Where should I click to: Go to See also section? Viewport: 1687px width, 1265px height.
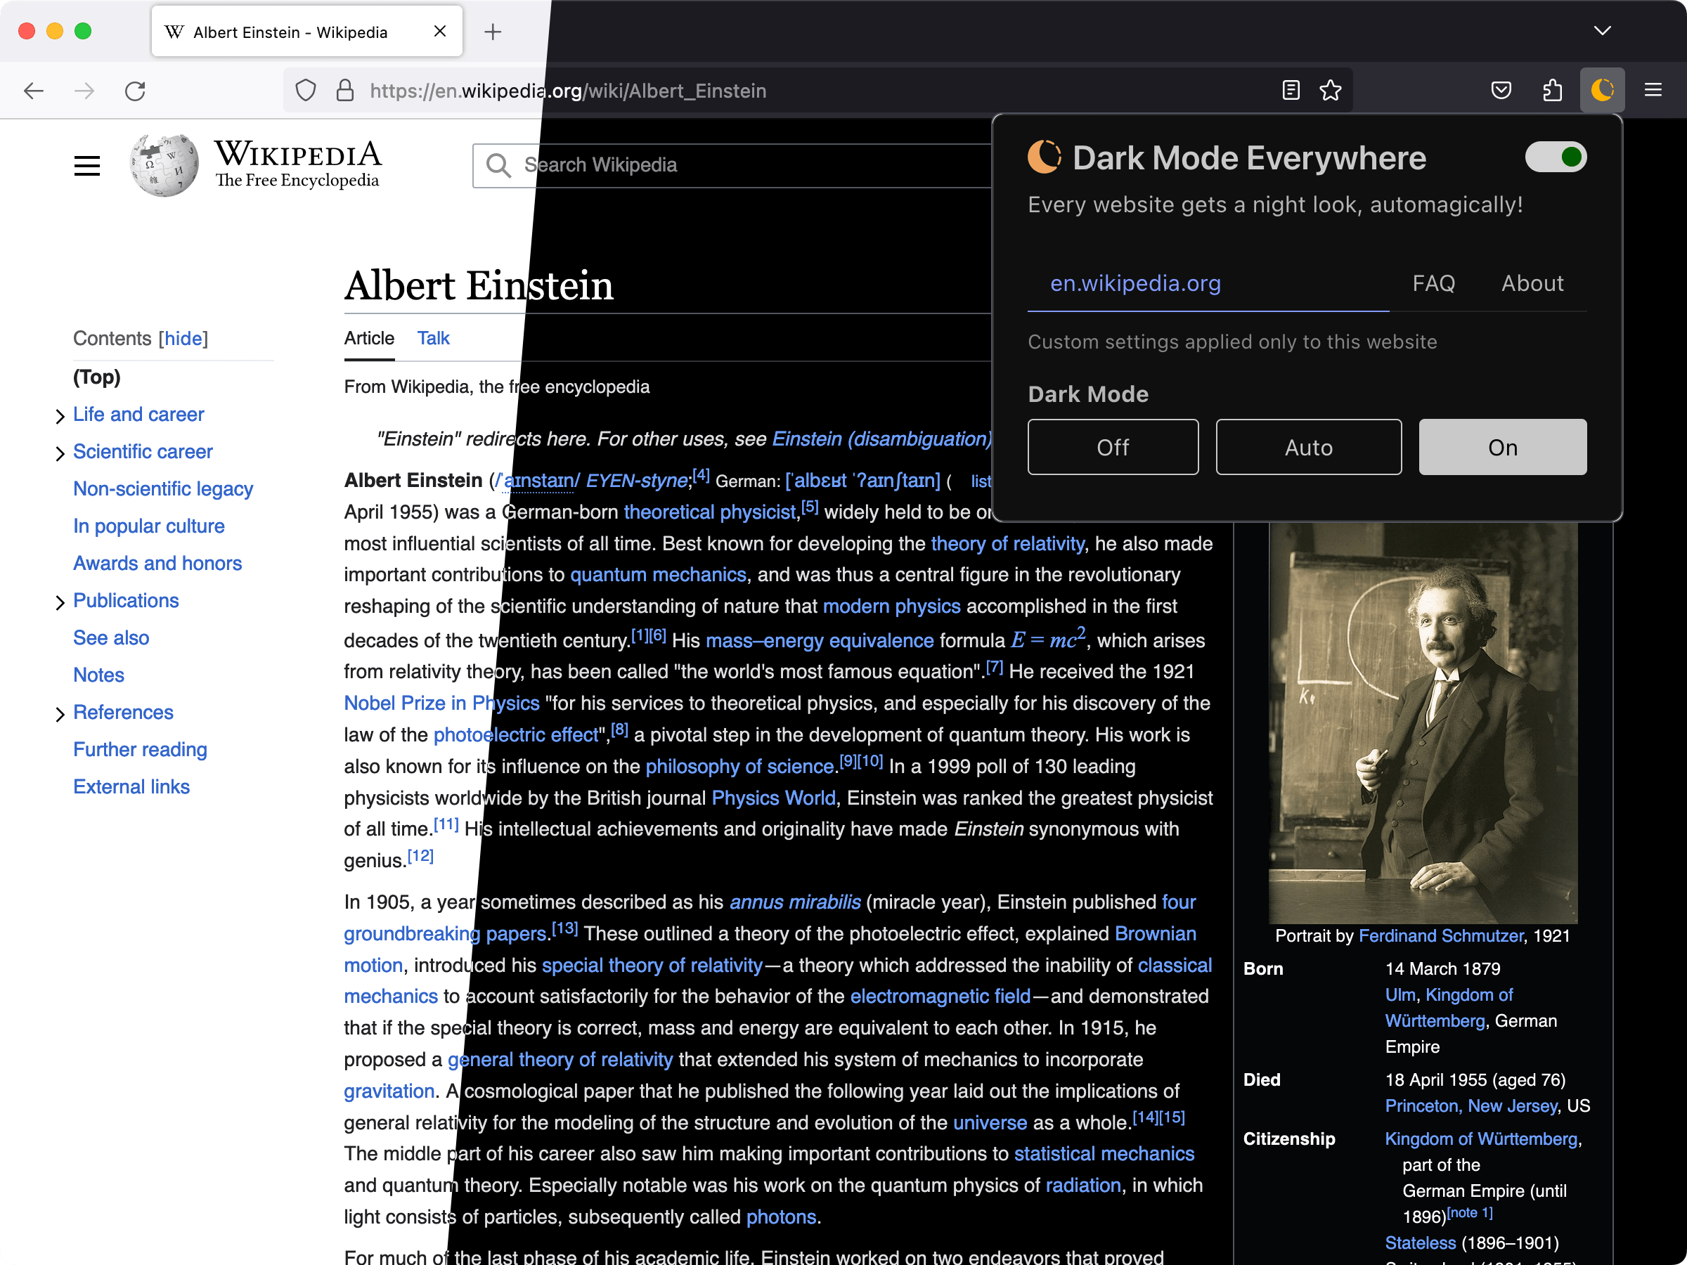tap(111, 637)
